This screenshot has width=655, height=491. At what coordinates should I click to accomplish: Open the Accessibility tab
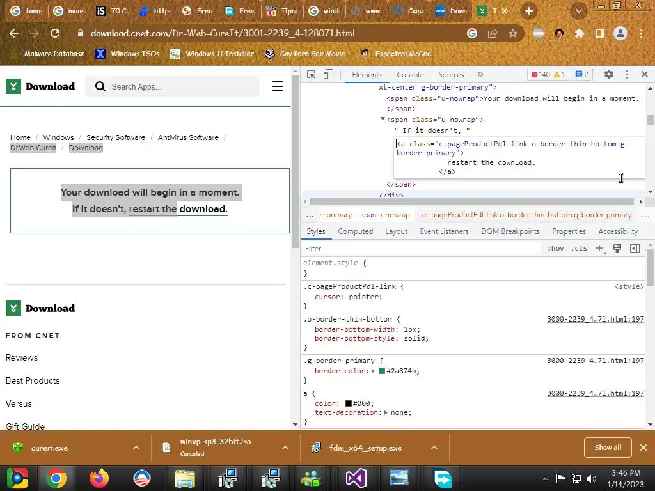[x=618, y=231]
